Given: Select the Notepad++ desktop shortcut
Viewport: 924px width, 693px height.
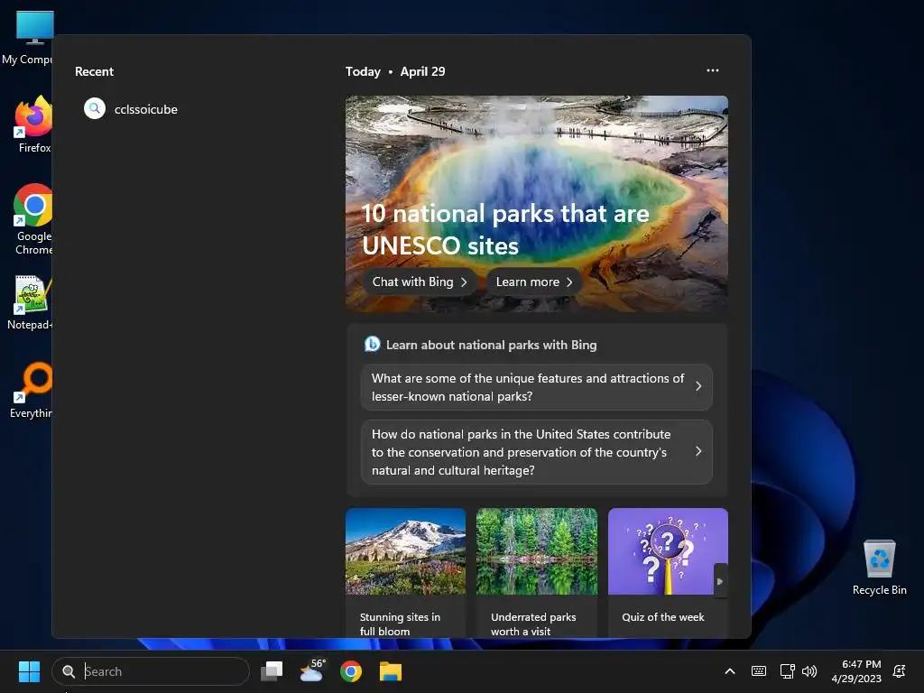Looking at the screenshot, I should click(31, 302).
